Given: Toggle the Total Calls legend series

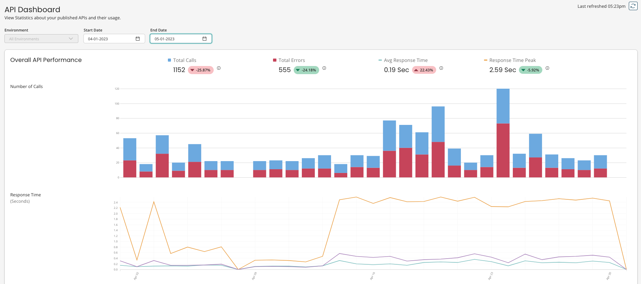Looking at the screenshot, I should (x=184, y=60).
